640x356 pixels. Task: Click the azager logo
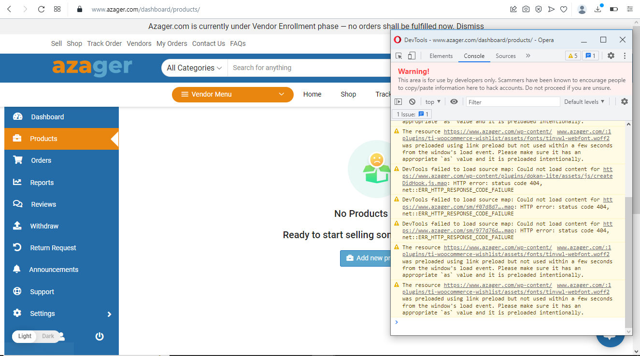[x=92, y=67]
